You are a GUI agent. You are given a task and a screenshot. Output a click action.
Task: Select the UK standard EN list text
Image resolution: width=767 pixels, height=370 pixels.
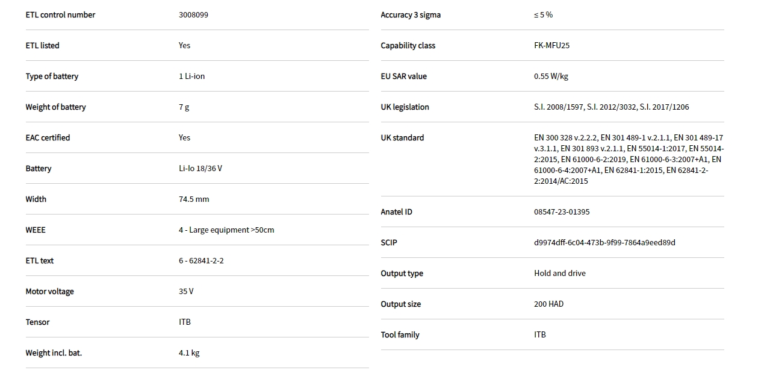628,160
